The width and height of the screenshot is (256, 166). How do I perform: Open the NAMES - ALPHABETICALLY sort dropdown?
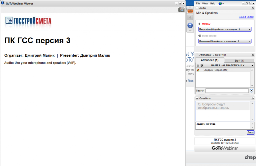(229, 65)
